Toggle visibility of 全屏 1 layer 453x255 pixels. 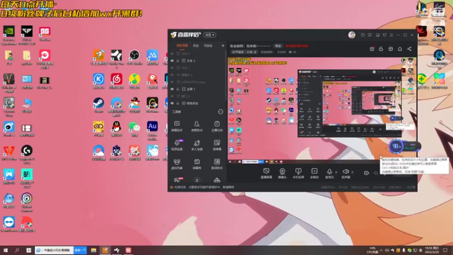coord(172,89)
